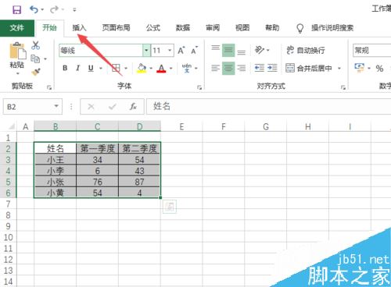The height and width of the screenshot is (287, 391).
Task: Click the Orientation text angle icon
Action: point(260,50)
